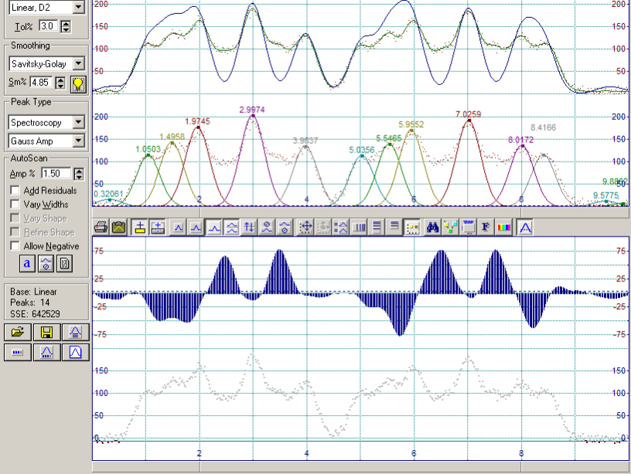Click the blue letter 'a' button
This screenshot has width=631, height=474.
[x=26, y=264]
